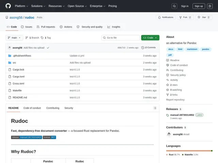The image size is (218, 163).
Task: Expand the main branch selector
Action: 14,38
